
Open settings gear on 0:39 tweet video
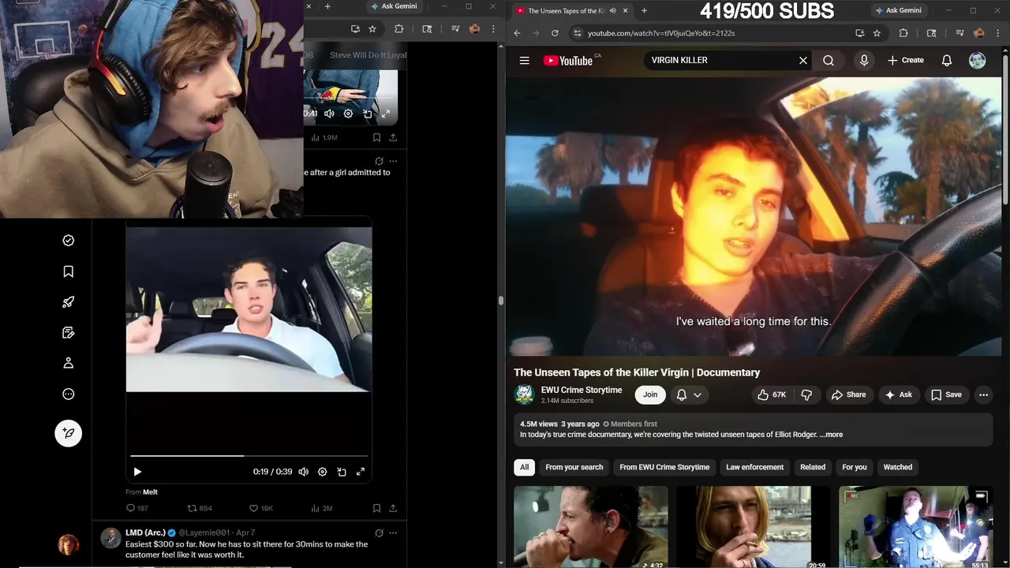pyautogui.click(x=323, y=472)
